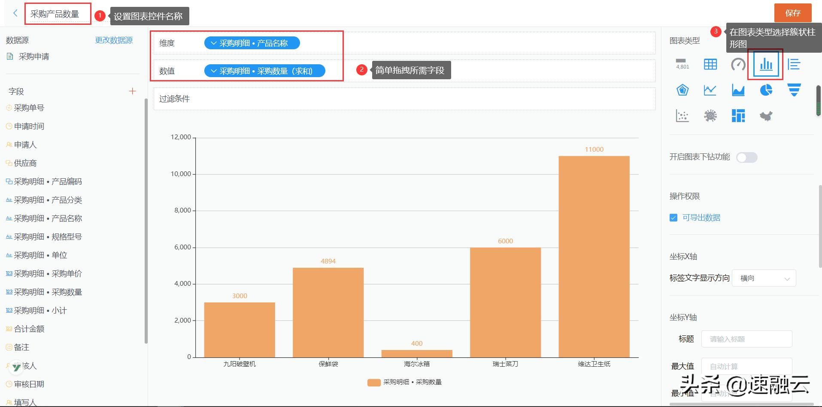Image resolution: width=822 pixels, height=407 pixels.
Task: Select the horizontal bar chart icon
Action: [794, 64]
